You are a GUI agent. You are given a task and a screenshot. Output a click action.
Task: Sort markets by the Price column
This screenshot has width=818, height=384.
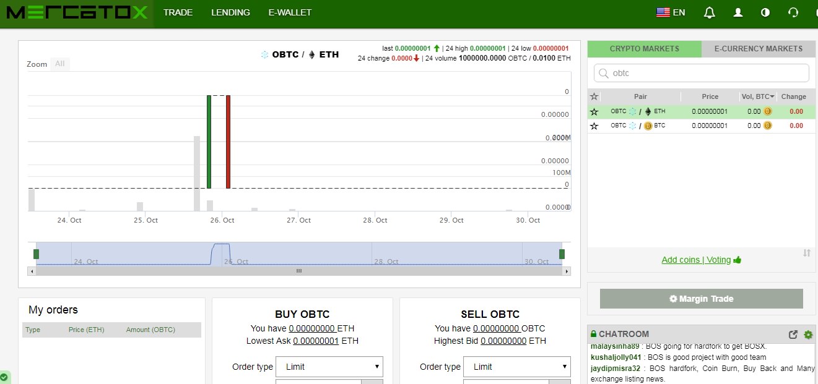tap(710, 96)
